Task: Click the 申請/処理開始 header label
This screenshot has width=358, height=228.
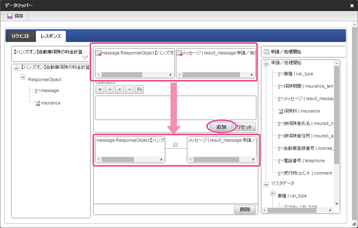Action: tap(286, 52)
